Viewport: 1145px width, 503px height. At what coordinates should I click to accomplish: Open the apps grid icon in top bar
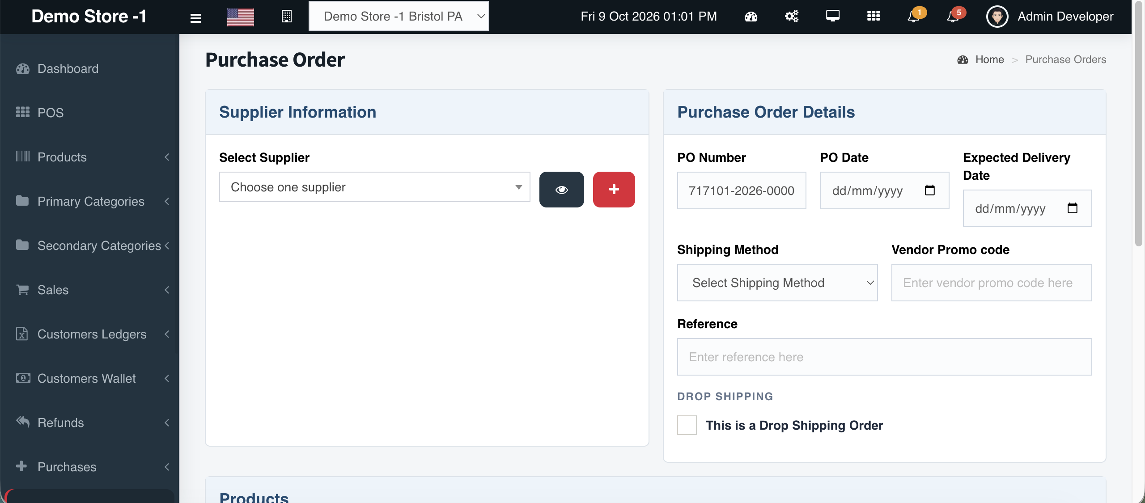coord(874,16)
